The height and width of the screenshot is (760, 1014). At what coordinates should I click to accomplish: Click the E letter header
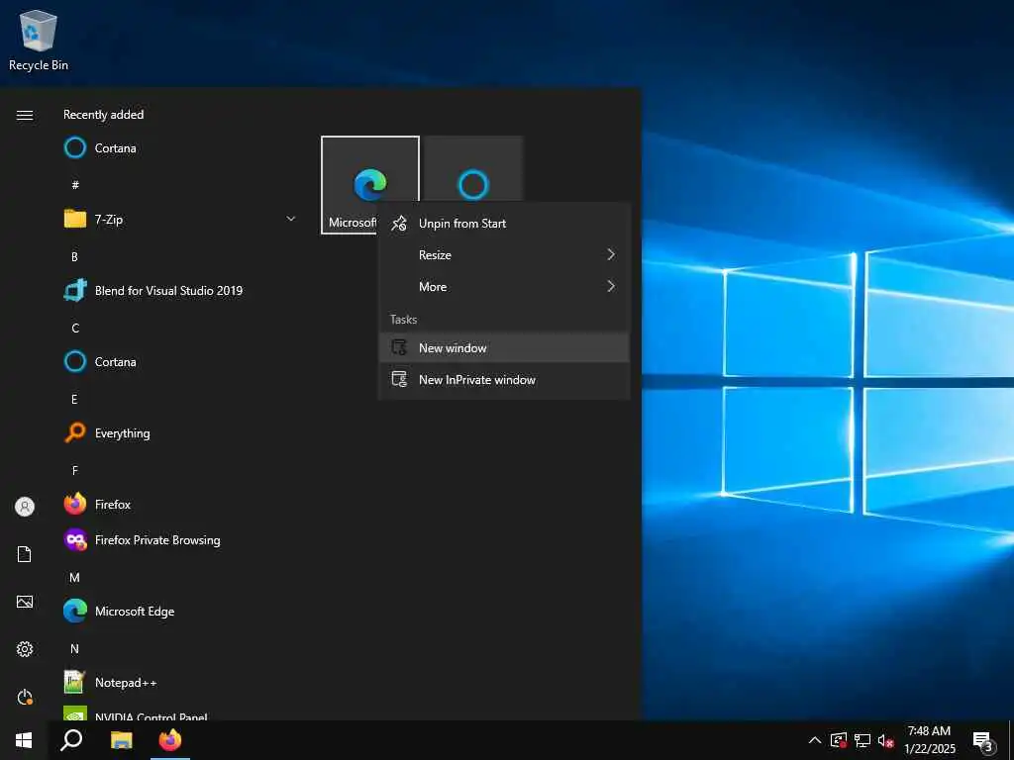(x=74, y=400)
